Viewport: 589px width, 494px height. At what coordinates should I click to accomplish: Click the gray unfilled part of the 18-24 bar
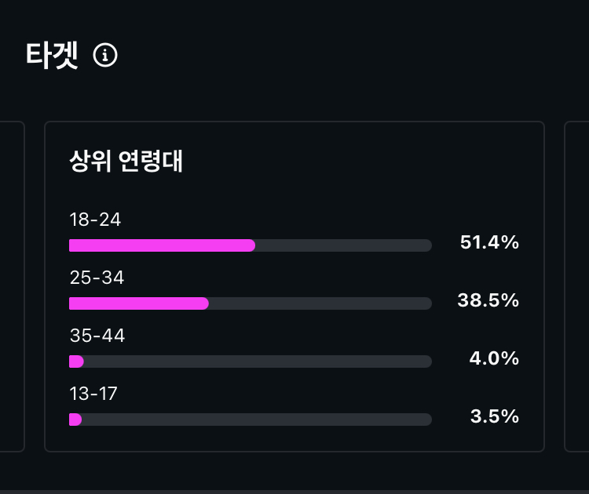coord(343,245)
